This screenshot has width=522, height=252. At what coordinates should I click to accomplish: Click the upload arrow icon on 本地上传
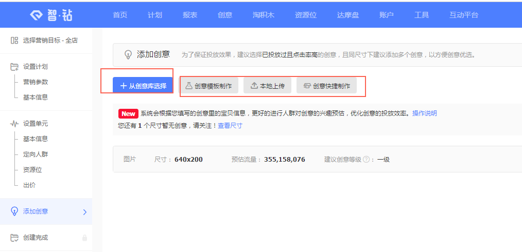tap(254, 86)
